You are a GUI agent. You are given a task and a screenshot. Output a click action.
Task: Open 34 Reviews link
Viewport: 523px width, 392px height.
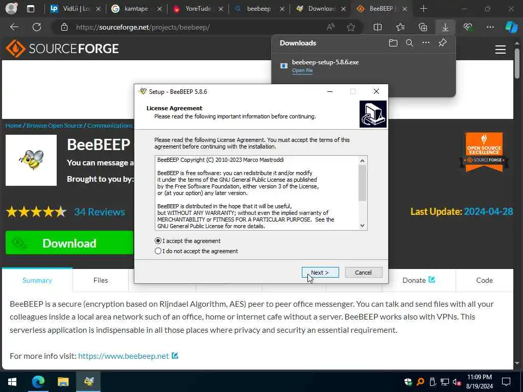(x=100, y=212)
